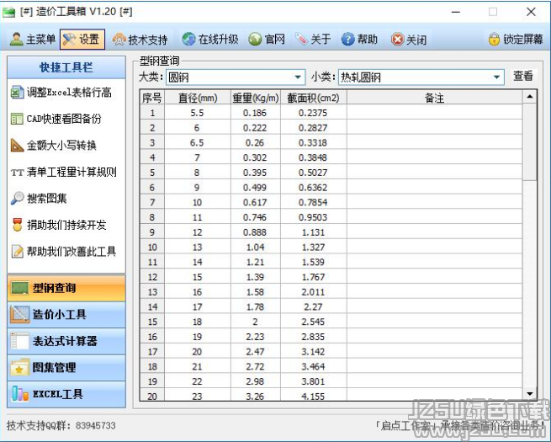The image size is (551, 442).
Task: Click the 备注 column header
Action: pyautogui.click(x=434, y=98)
